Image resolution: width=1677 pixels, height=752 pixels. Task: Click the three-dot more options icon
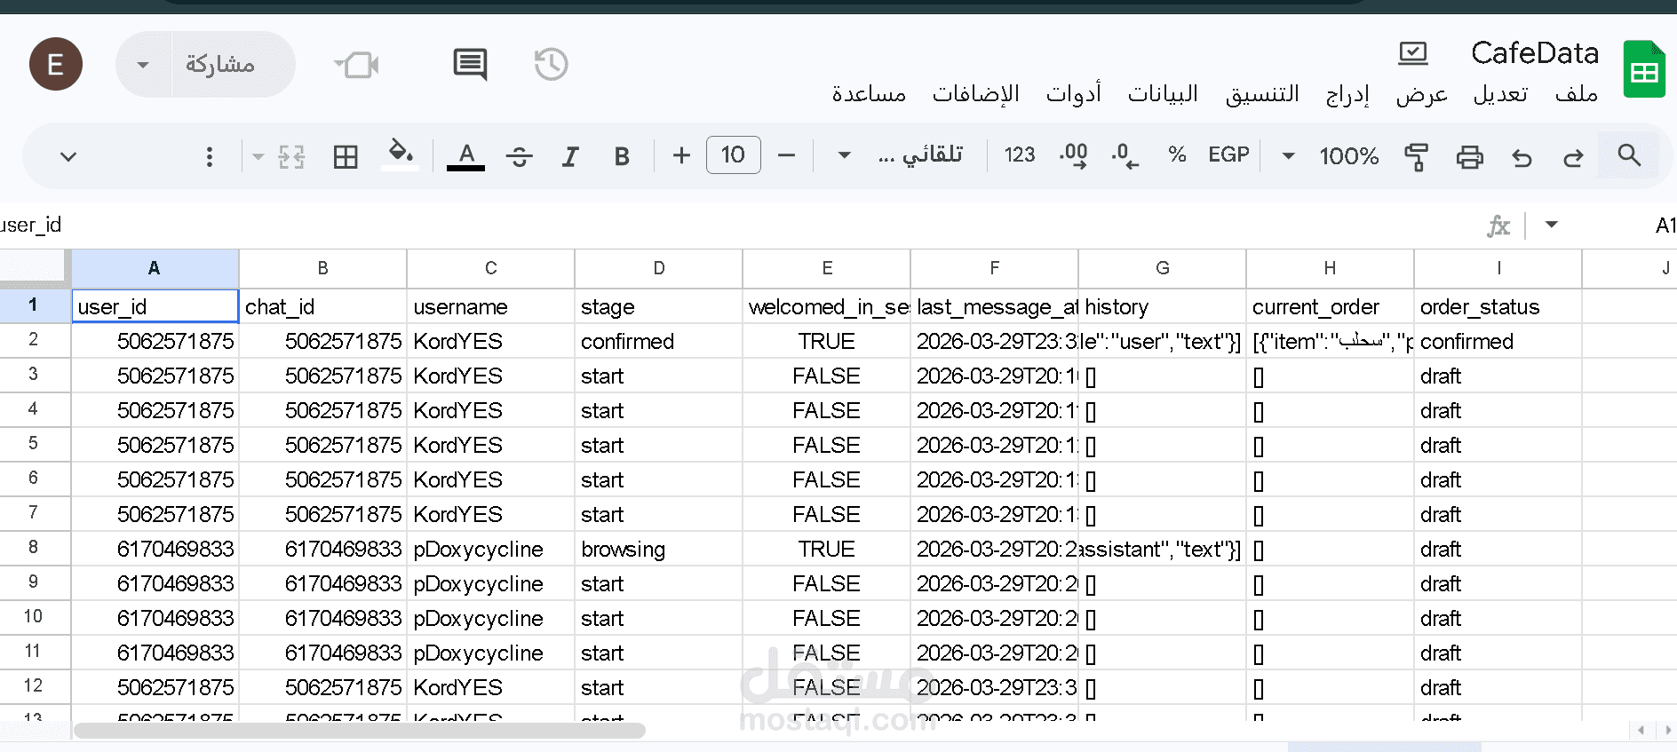210,157
